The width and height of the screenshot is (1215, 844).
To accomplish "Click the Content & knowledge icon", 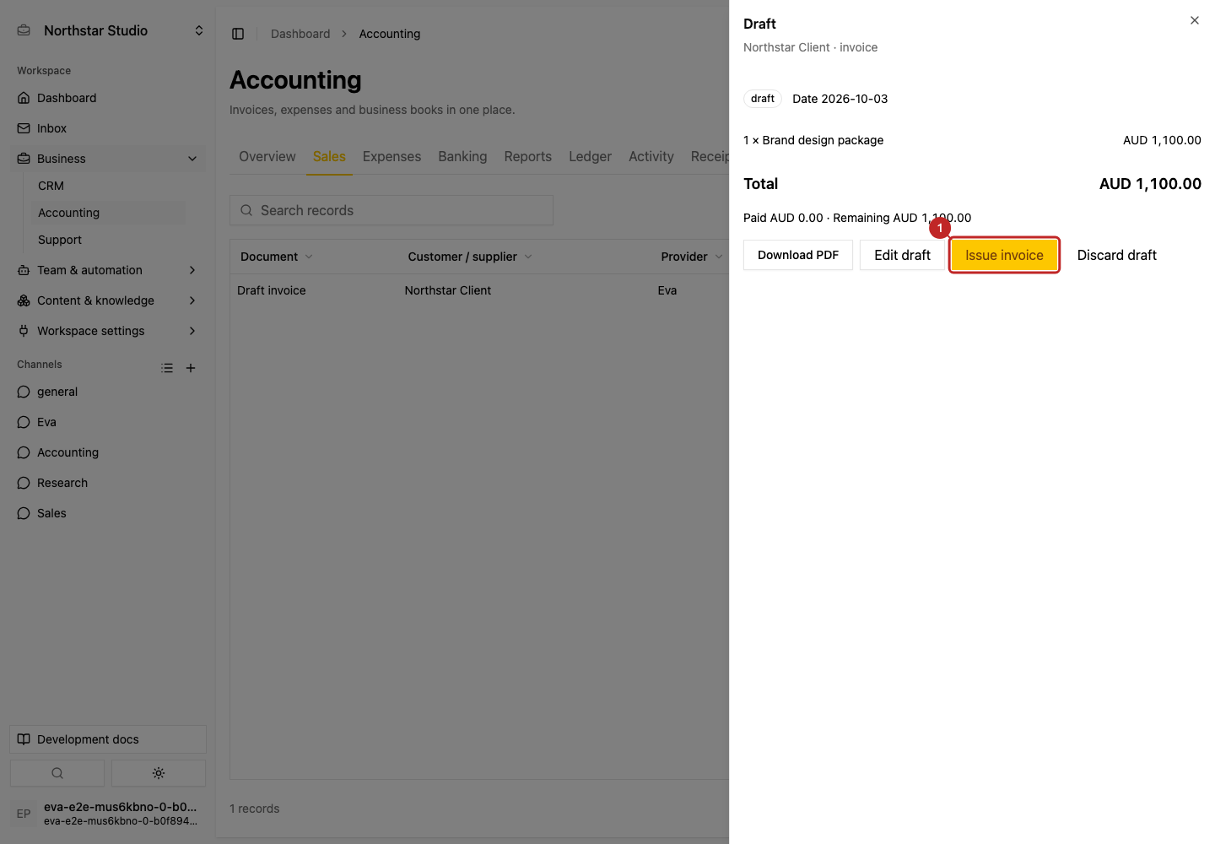I will coord(24,300).
